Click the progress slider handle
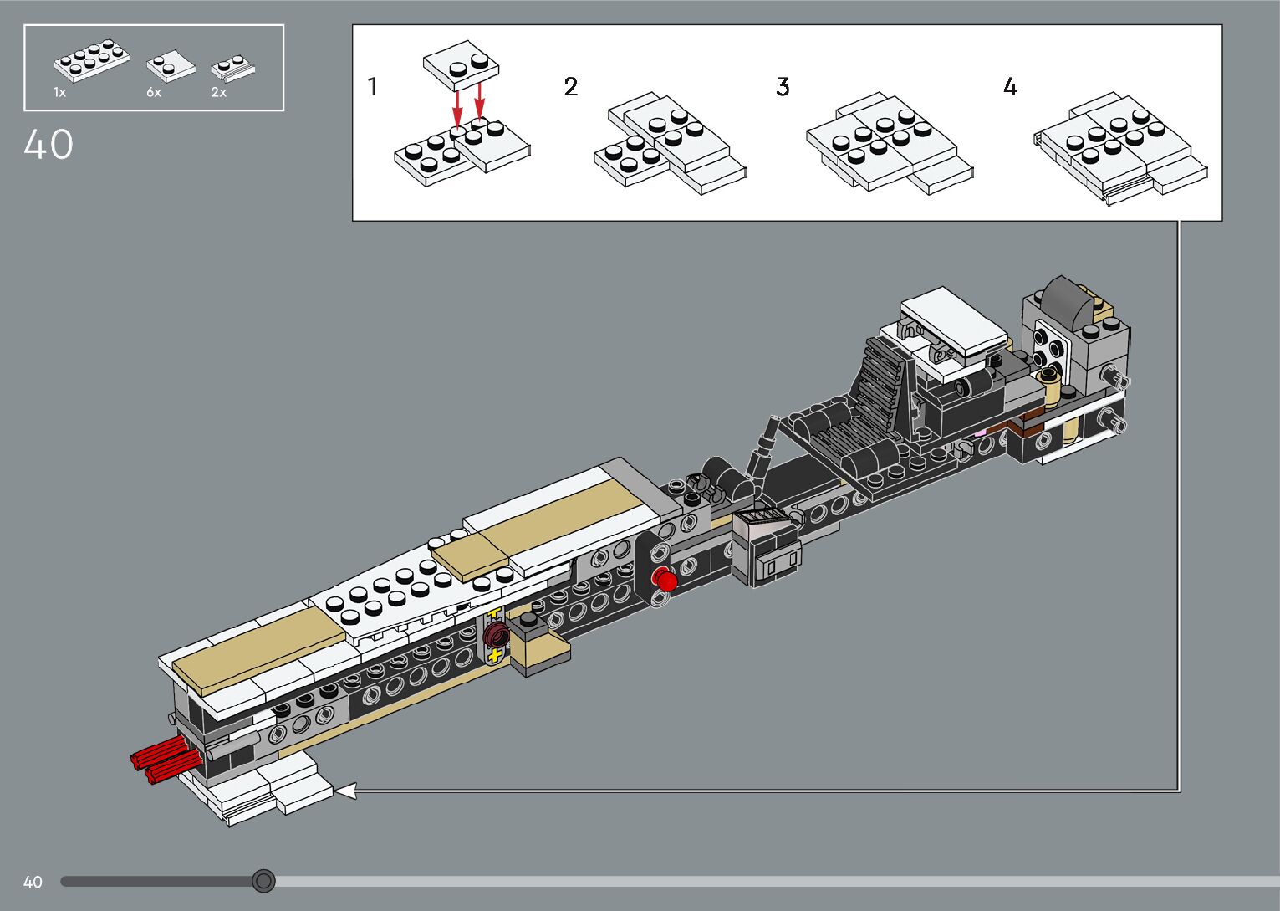 point(263,881)
